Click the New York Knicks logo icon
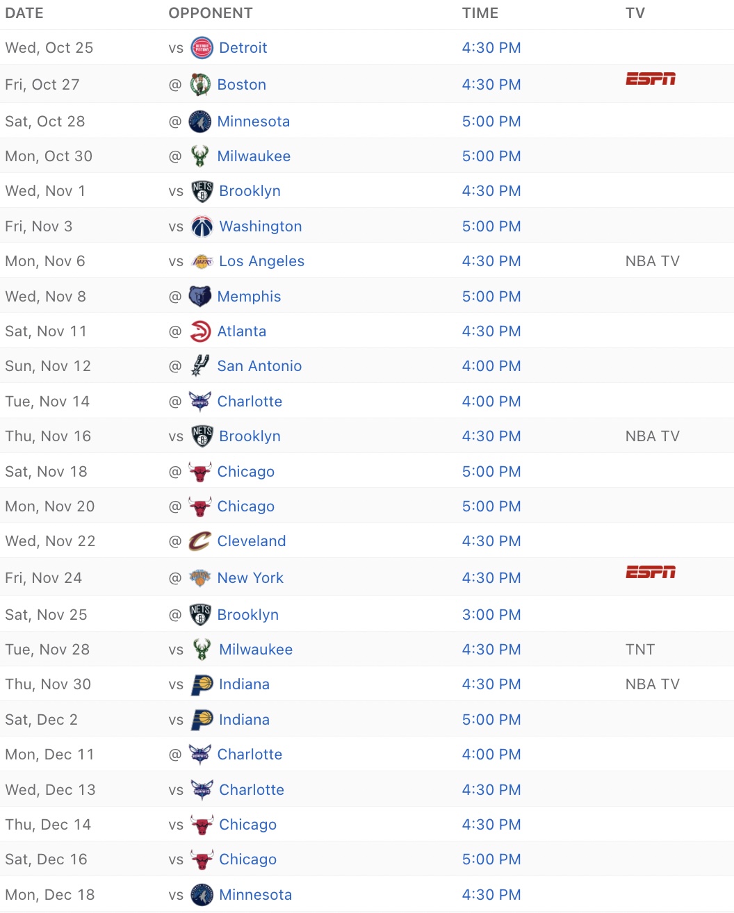The height and width of the screenshot is (913, 734). (x=200, y=578)
